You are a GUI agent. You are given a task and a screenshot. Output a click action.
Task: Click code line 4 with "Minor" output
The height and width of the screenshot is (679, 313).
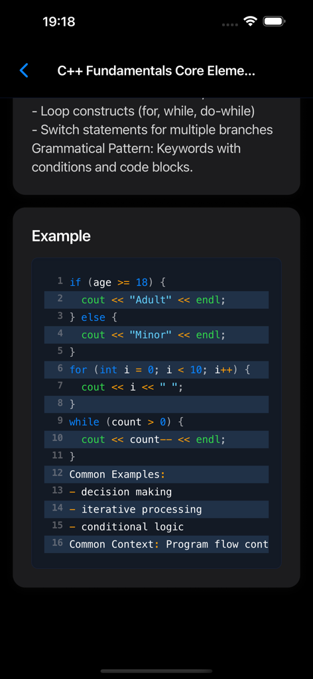pyautogui.click(x=156, y=335)
